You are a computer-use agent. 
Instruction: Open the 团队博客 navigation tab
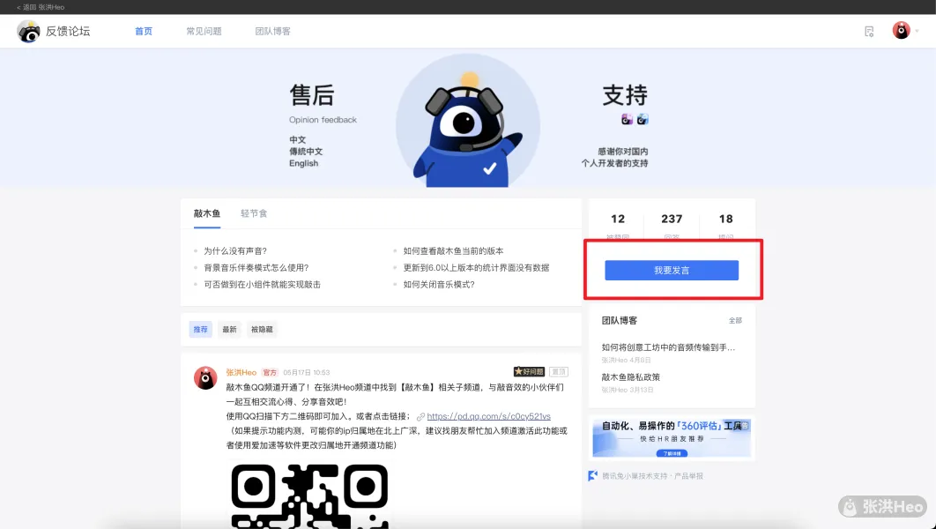click(x=273, y=31)
